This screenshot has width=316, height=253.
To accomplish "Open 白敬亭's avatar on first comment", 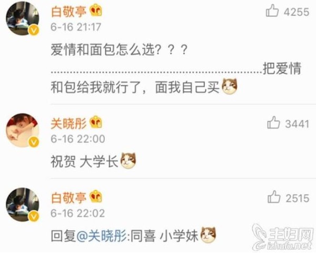I will [22, 18].
